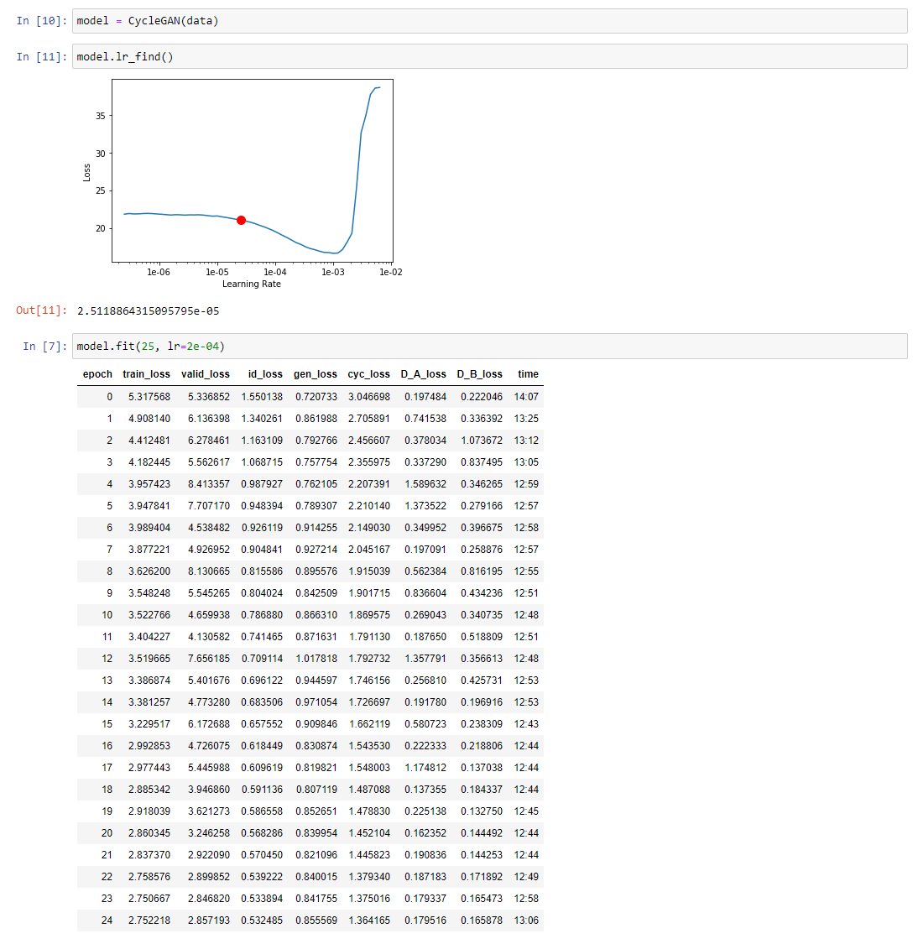
Task: Click time value 13:06 in epoch 24
Action: pos(526,921)
